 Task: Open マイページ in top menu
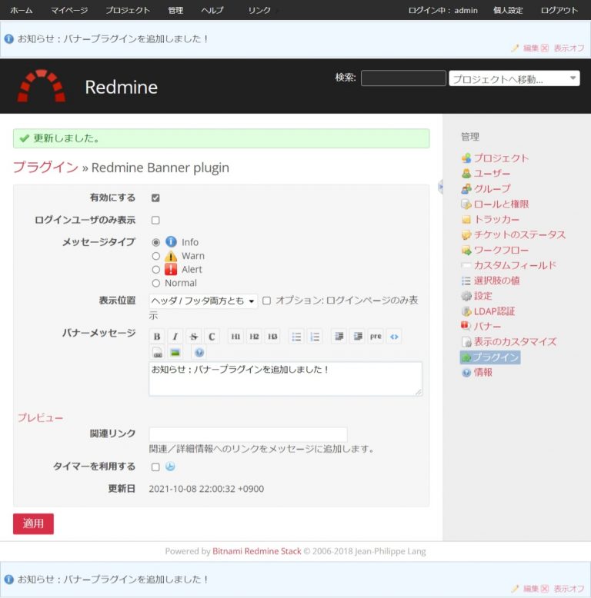pyautogui.click(x=69, y=10)
